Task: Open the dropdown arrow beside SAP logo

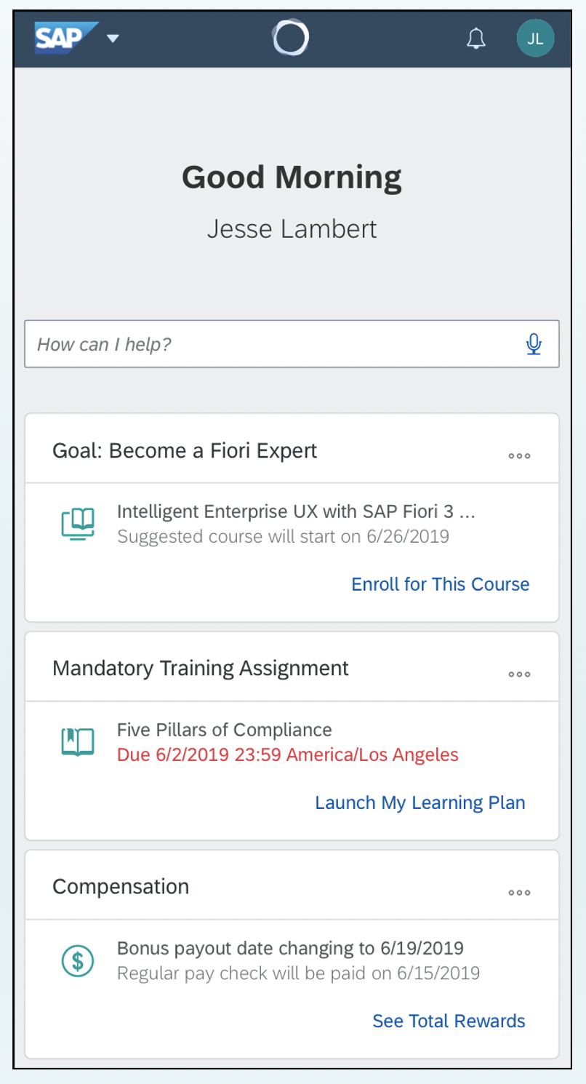Action: (x=113, y=39)
